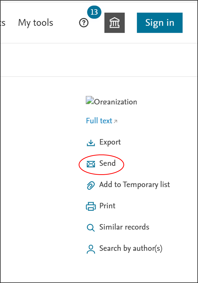Image resolution: width=198 pixels, height=283 pixels.
Task: Click the institution building icon
Action: click(x=115, y=23)
